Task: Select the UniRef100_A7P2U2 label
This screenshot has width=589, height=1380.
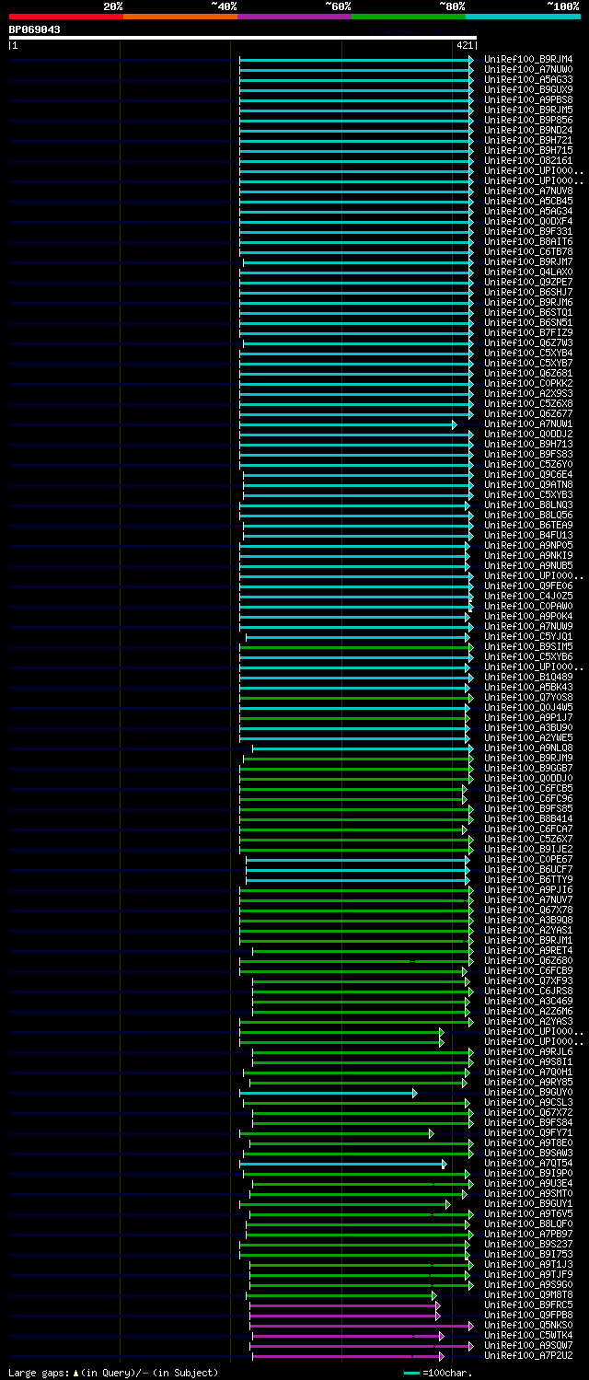Action: click(528, 1355)
